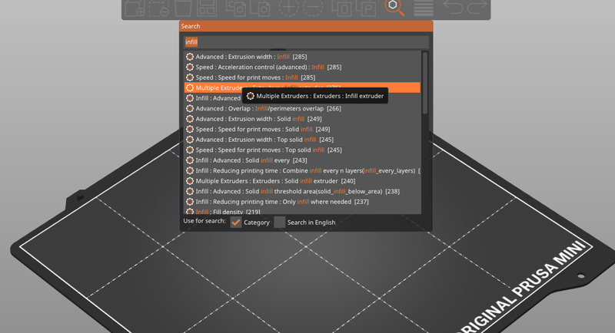Click the Remove instance (minus circle) icon
This screenshot has width=615, height=333.
[x=312, y=9]
